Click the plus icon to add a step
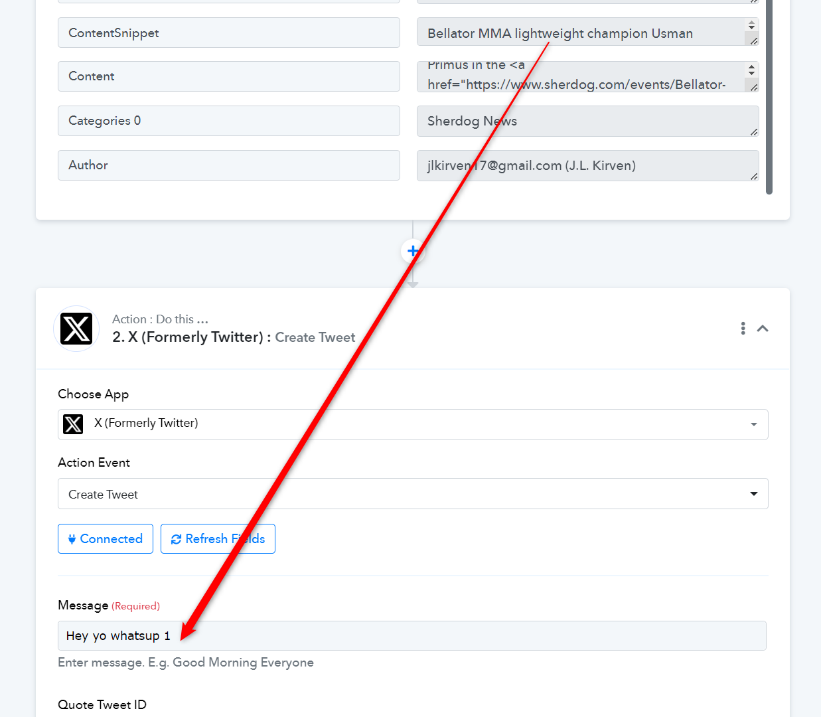The width and height of the screenshot is (821, 717). [x=413, y=251]
